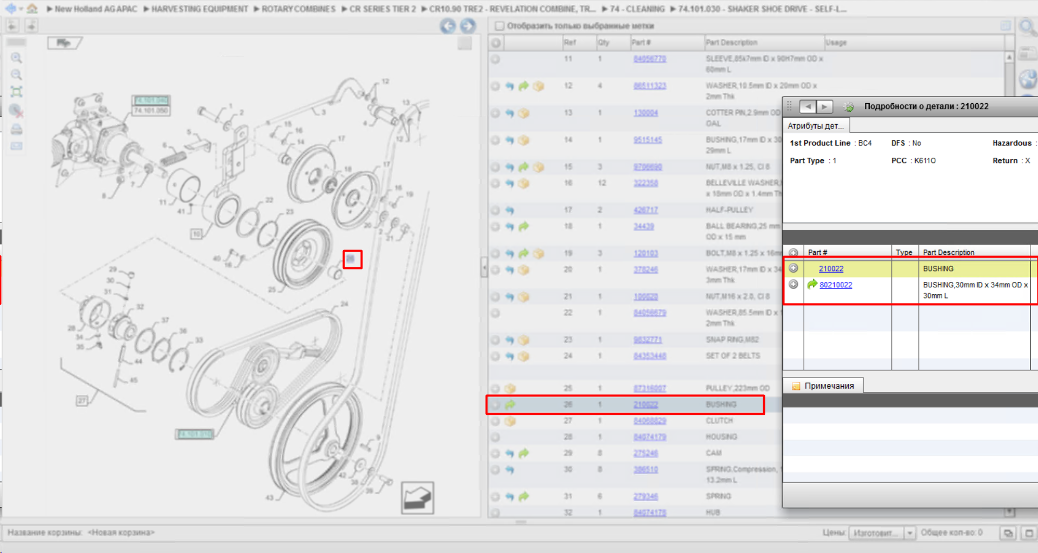Go to previous diagram with round left arrow
Image resolution: width=1038 pixels, height=553 pixels.
coord(448,26)
